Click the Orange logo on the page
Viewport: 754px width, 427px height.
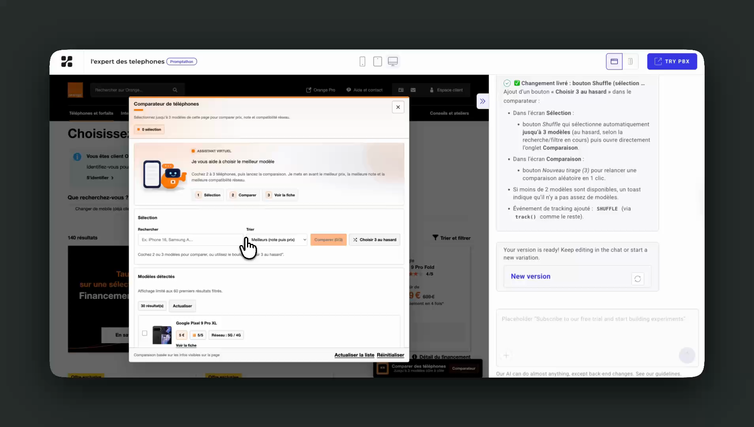[x=75, y=90]
